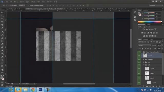Select the Type tool
The width and height of the screenshot is (164, 92).
click(x=2, y=60)
